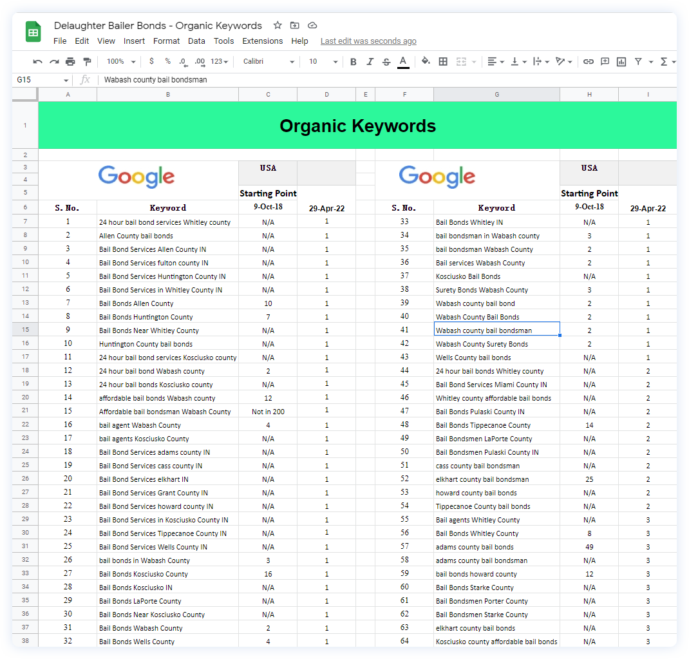This screenshot has height=659, width=689.
Task: Apply currency format with the dollar icon
Action: pyautogui.click(x=151, y=61)
